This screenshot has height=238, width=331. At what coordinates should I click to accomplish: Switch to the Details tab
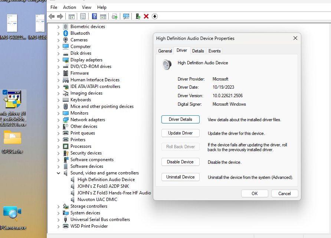click(x=198, y=51)
